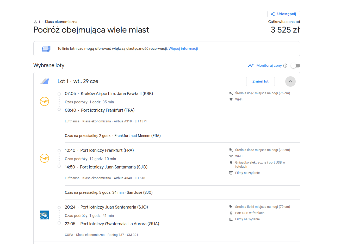Click the Czas podróży 12 godz. 10 min text
The width and height of the screenshot is (341, 244).
pos(90,159)
